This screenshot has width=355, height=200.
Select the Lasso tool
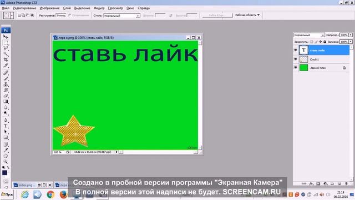point(6,48)
